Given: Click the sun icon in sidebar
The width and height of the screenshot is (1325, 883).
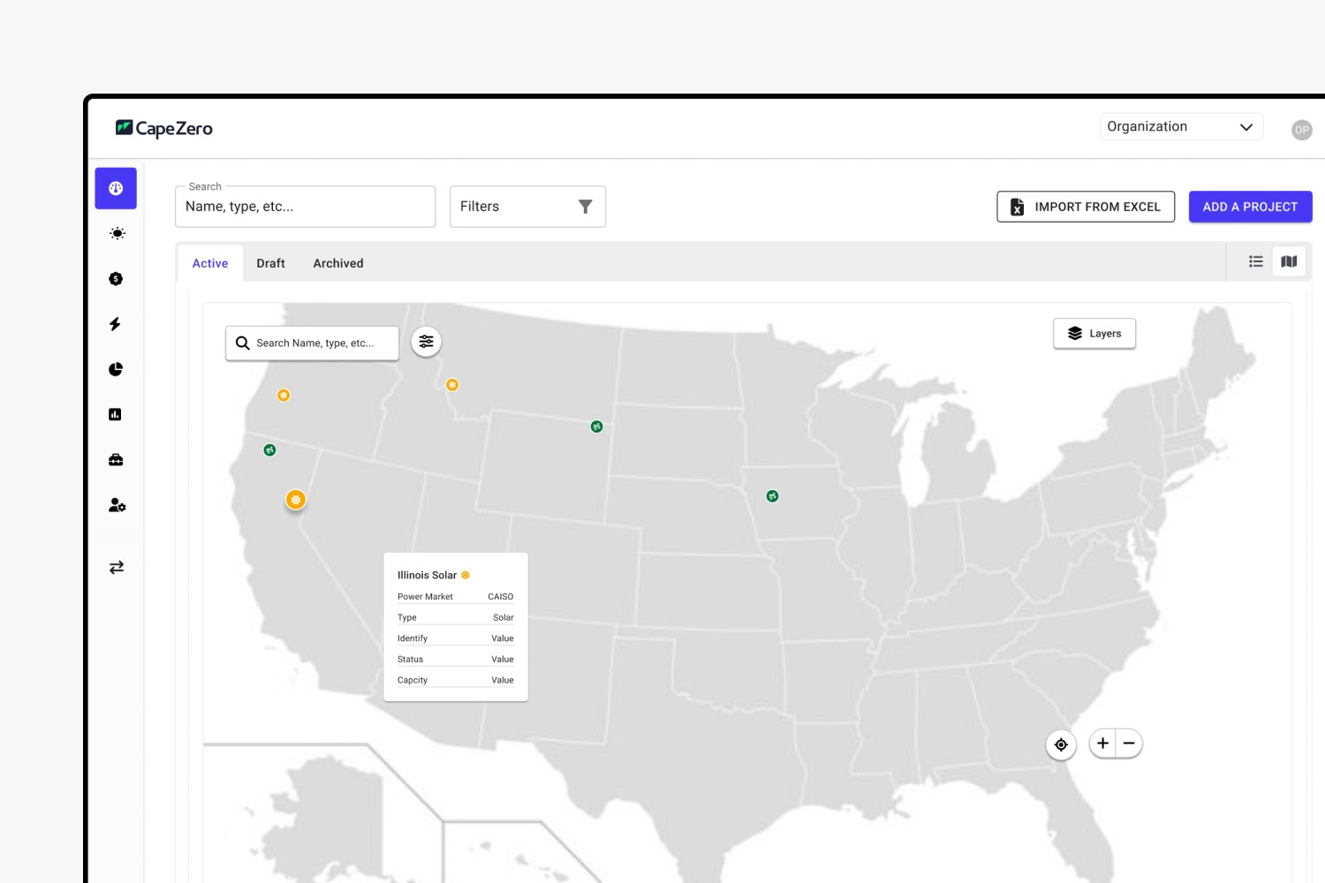Looking at the screenshot, I should click(x=117, y=234).
